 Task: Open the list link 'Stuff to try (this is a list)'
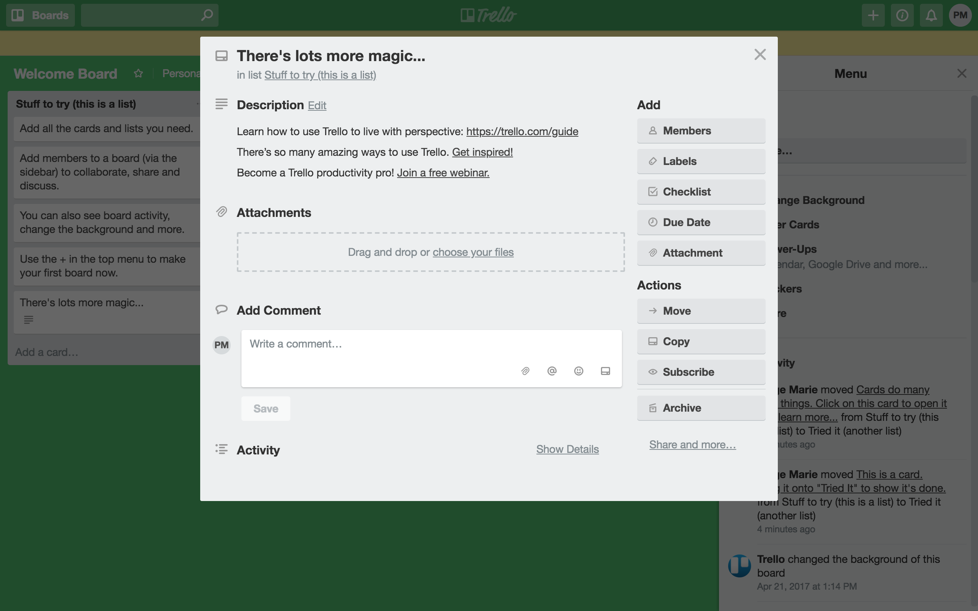320,75
